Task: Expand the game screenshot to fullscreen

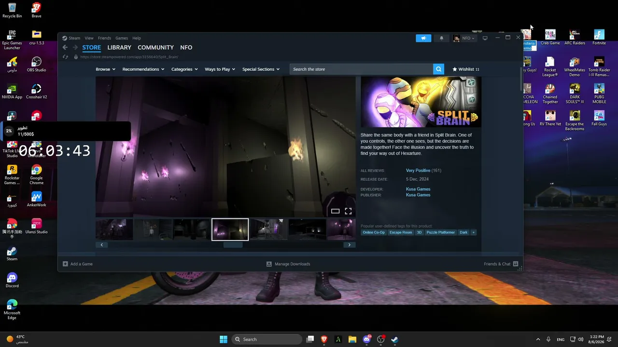Action: (348, 211)
